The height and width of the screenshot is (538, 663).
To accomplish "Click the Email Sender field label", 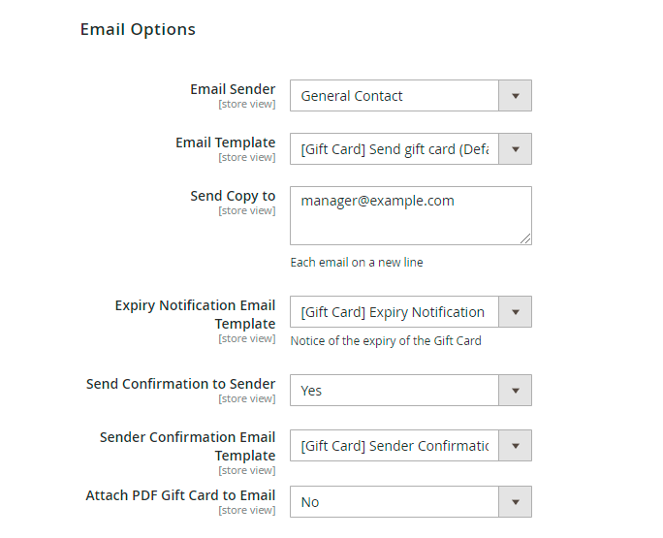I will coord(233,89).
